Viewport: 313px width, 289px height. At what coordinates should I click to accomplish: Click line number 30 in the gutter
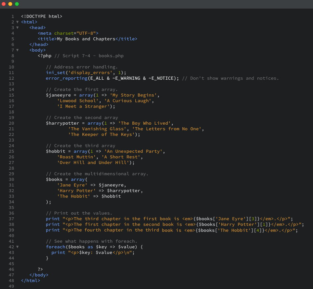point(11,179)
